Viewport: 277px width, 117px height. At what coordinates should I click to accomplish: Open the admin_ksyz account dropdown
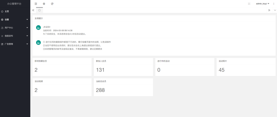263,4
